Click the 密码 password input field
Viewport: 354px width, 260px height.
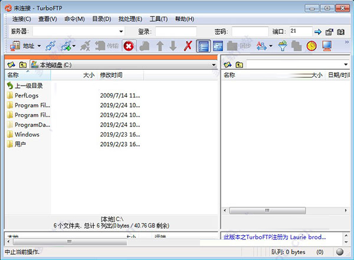point(250,31)
